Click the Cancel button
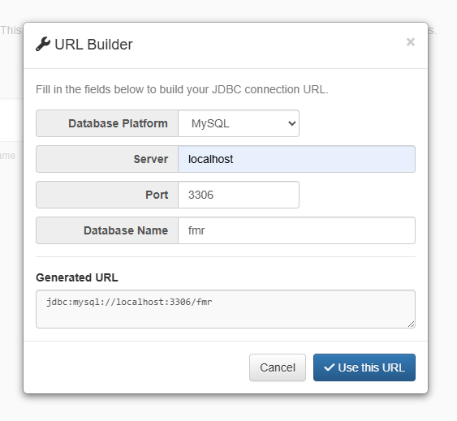 click(x=278, y=367)
